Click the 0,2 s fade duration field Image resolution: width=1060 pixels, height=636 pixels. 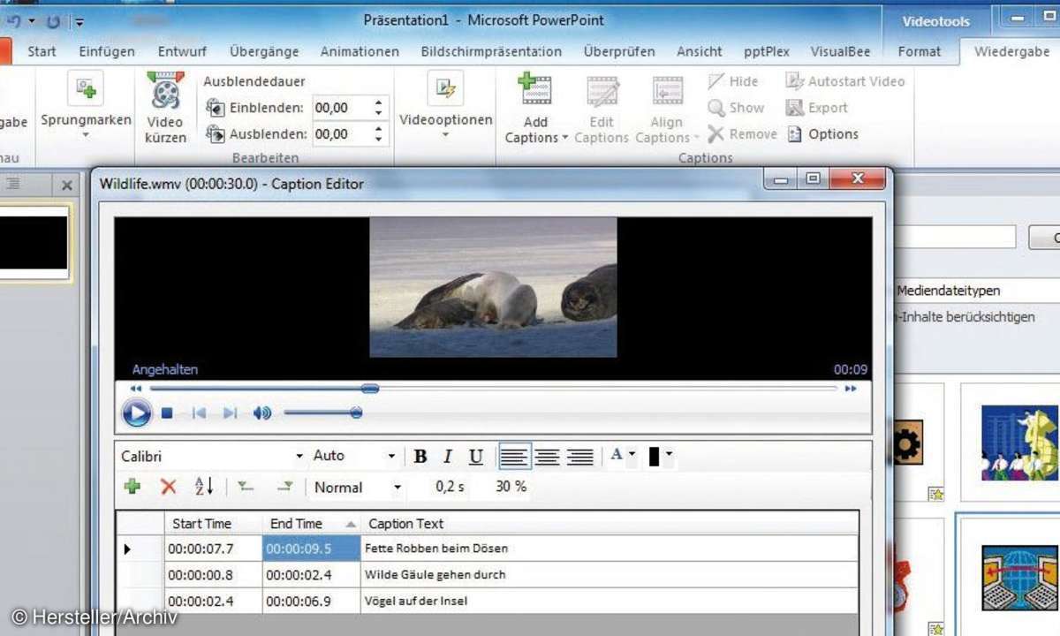click(448, 487)
